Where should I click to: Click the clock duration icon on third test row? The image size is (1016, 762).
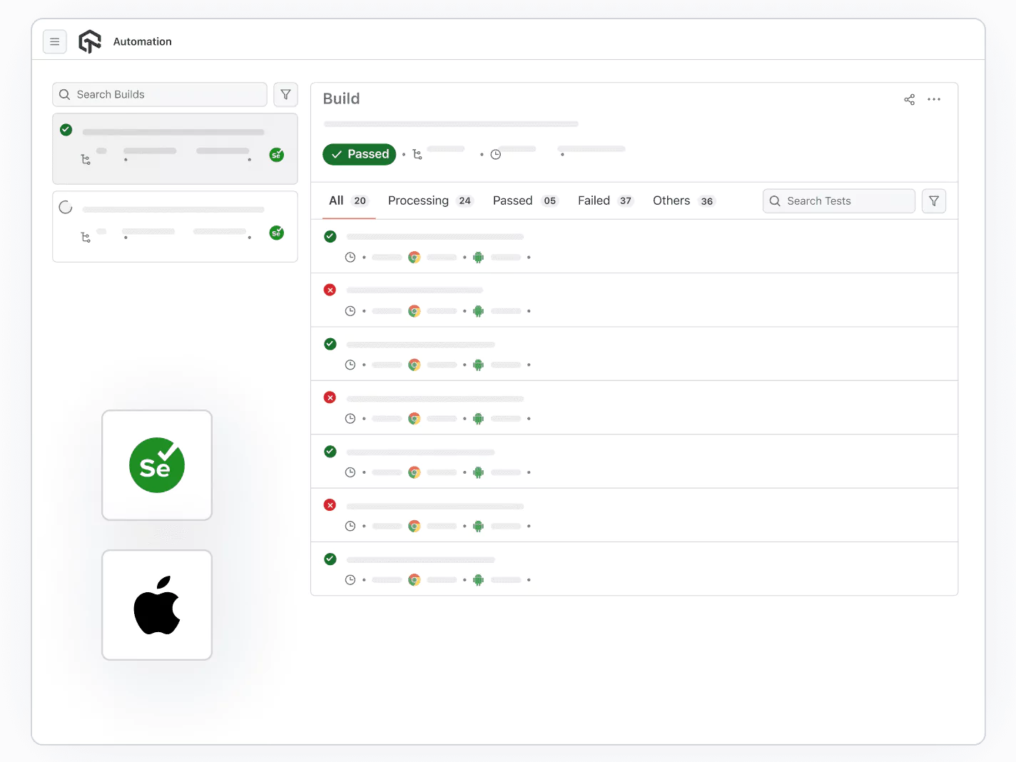click(350, 365)
